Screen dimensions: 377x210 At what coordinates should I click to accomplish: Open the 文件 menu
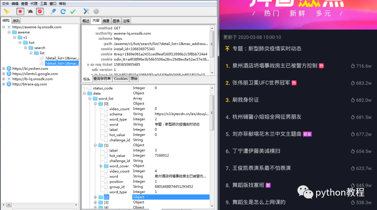(x=5, y=3)
